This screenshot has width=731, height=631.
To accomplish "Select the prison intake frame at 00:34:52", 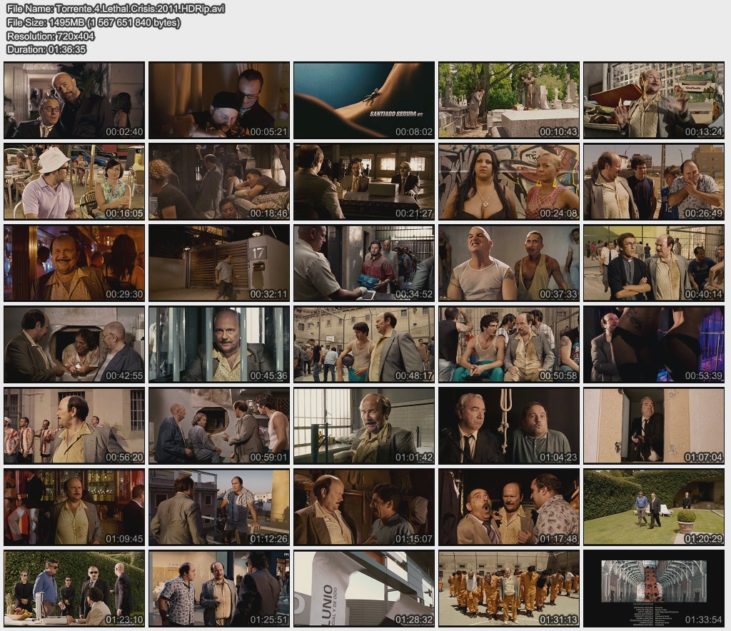I will pos(364,263).
